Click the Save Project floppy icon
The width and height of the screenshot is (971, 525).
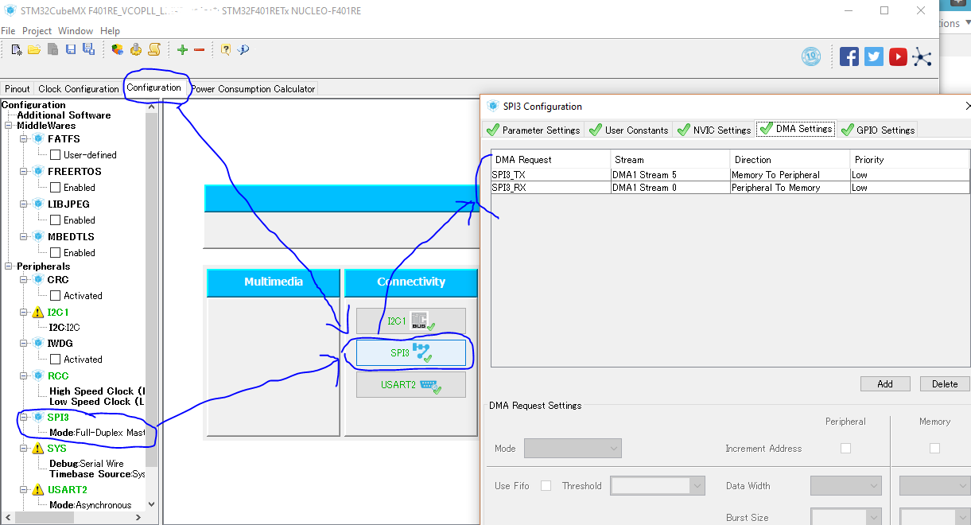click(71, 49)
